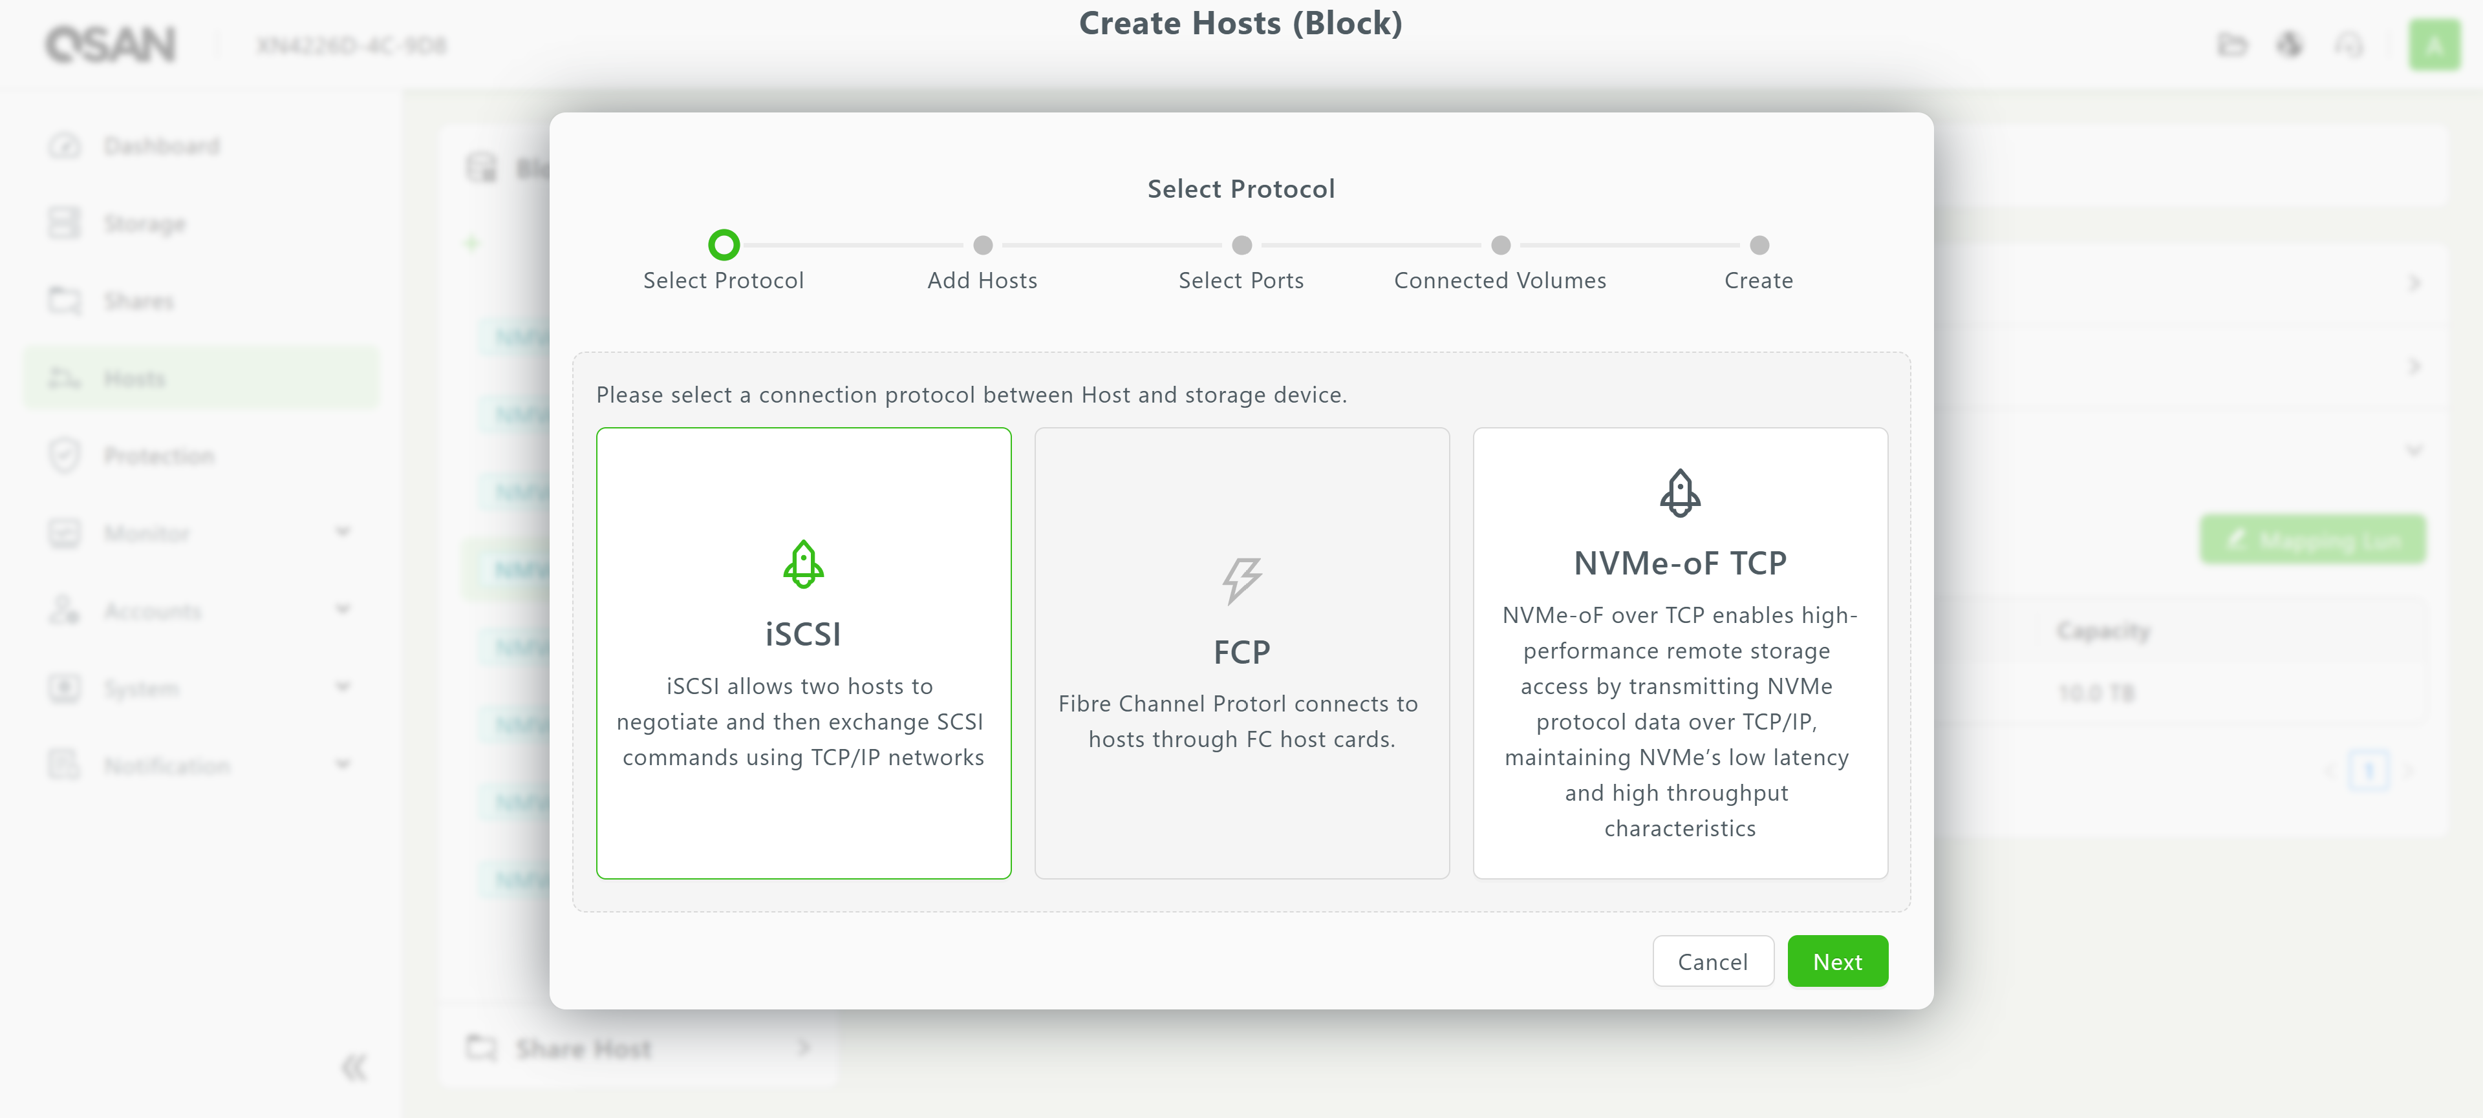Screen dimensions: 2483x1118
Task: Click the Next button
Action: point(1836,961)
